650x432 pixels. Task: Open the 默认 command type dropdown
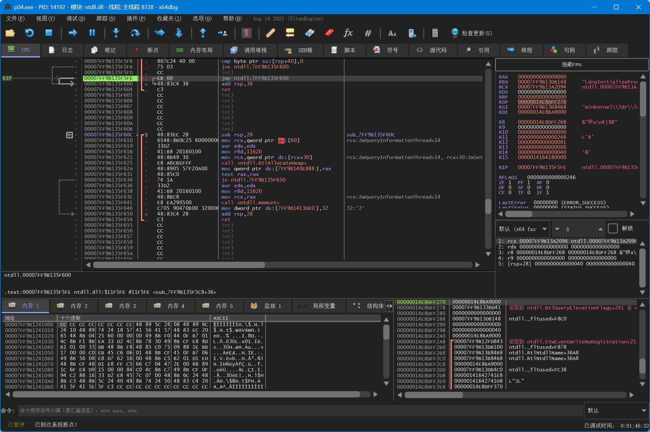click(616, 411)
